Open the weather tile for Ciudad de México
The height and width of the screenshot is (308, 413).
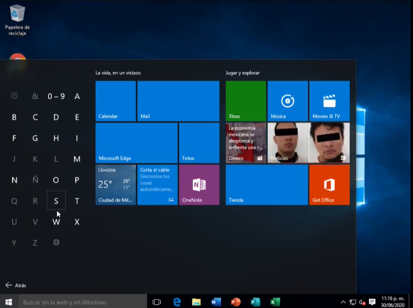pos(116,185)
